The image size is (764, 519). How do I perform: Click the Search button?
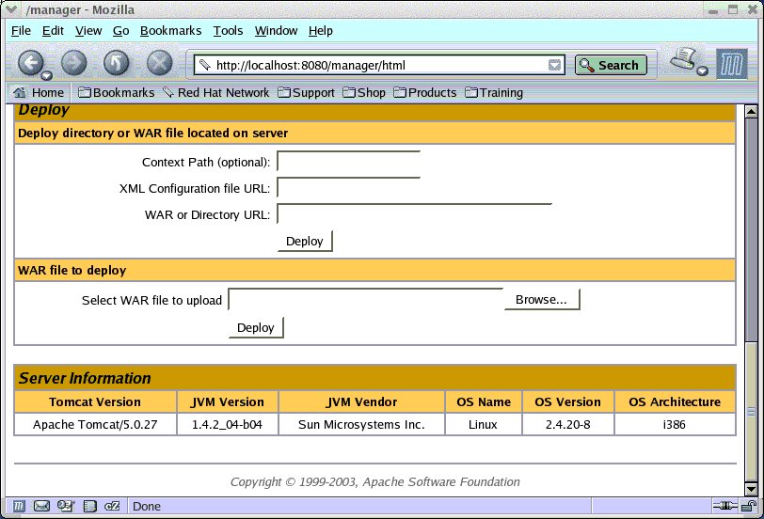pyautogui.click(x=611, y=65)
